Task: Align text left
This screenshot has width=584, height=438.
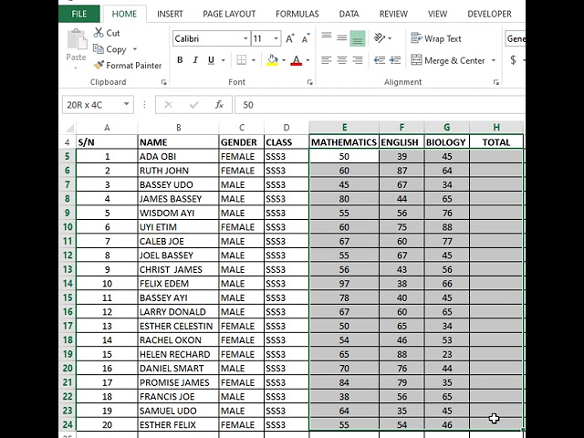Action: tap(327, 60)
